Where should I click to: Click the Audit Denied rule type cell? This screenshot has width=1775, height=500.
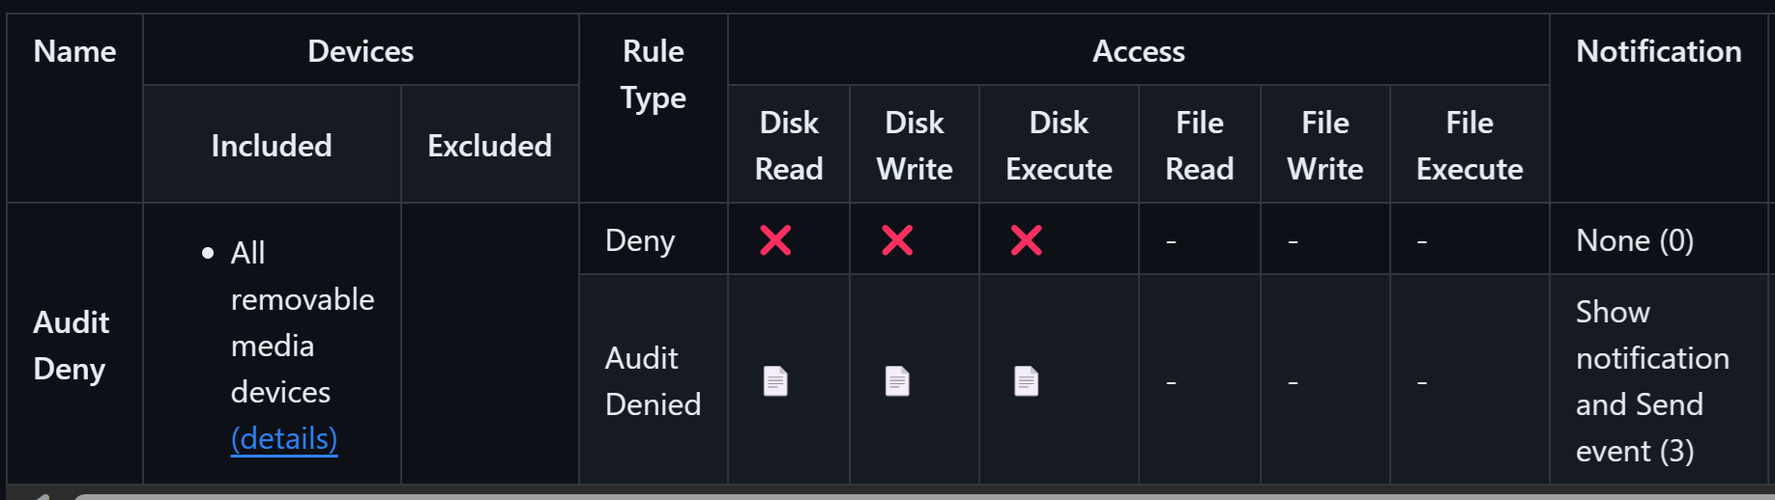click(653, 381)
